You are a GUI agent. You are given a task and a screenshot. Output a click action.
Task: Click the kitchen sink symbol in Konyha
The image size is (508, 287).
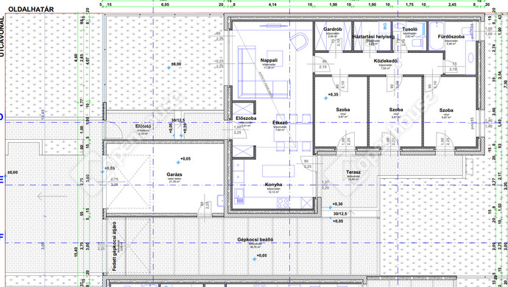(x=240, y=196)
